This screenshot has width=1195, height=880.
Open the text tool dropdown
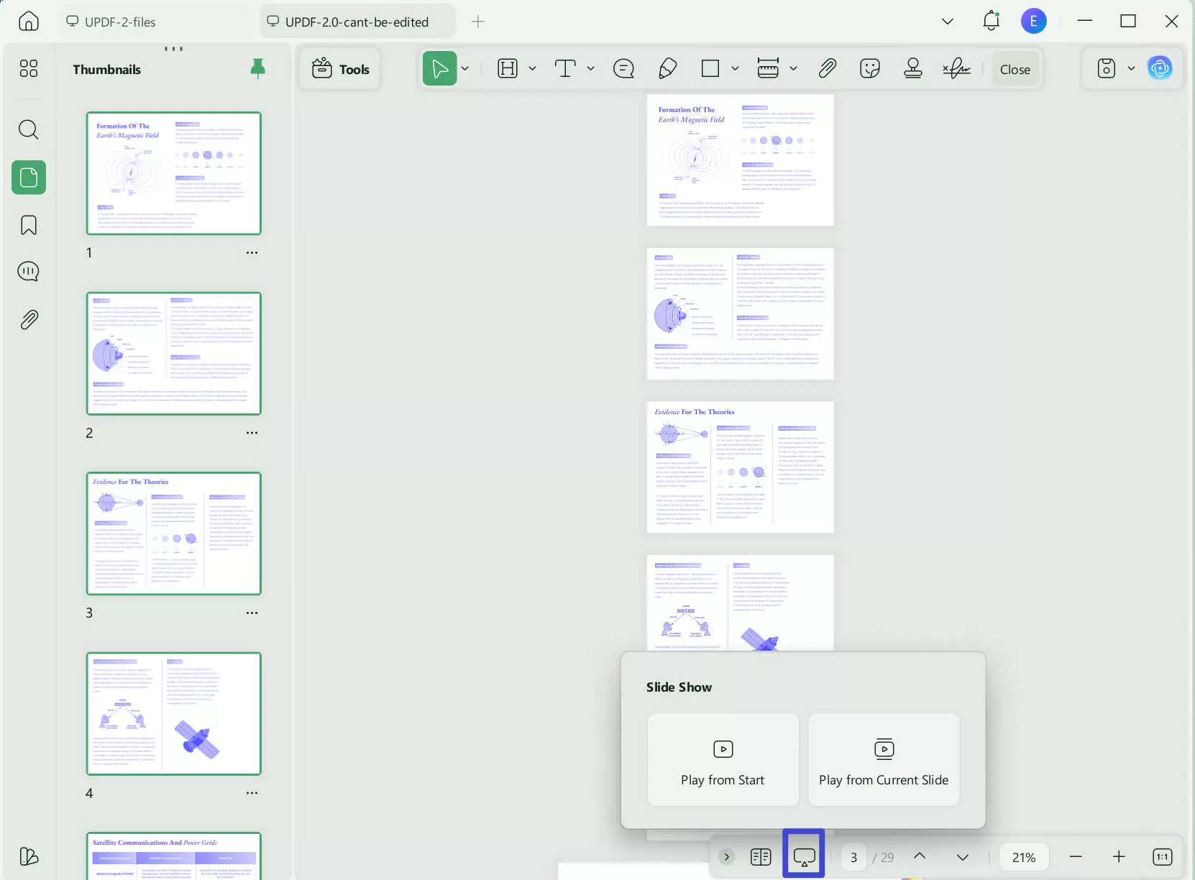click(590, 68)
